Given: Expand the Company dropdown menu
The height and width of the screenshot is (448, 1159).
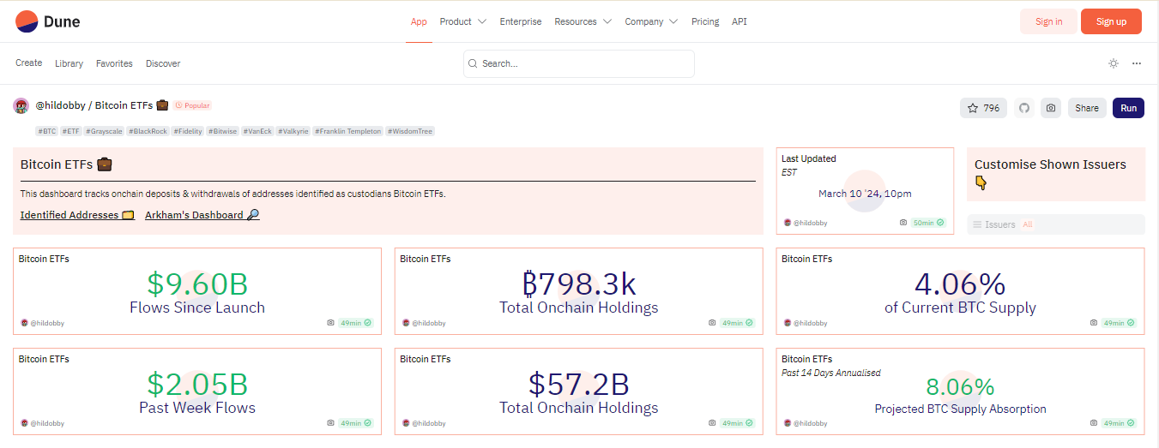Looking at the screenshot, I should point(651,21).
